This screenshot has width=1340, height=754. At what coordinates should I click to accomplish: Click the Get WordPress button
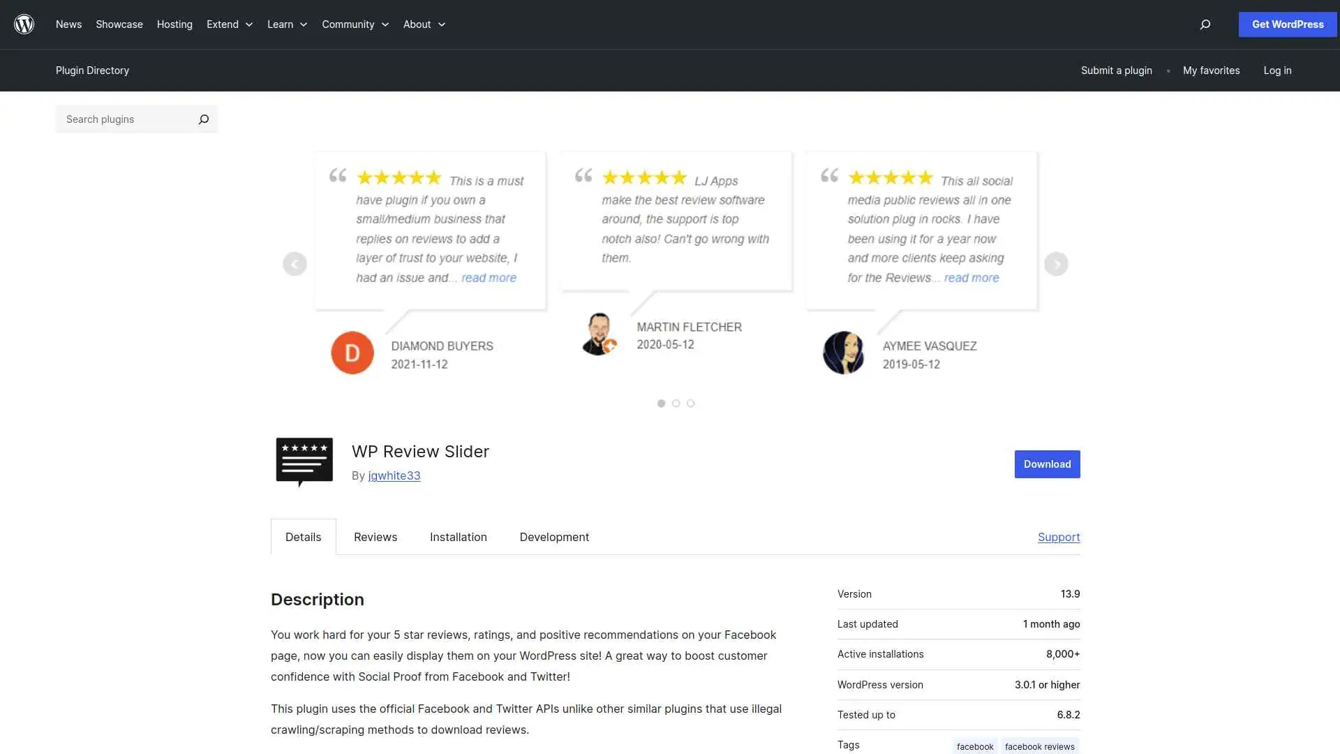click(1286, 24)
